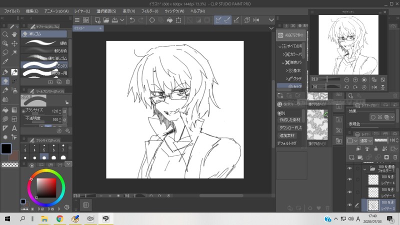Select the Auto select magic wand tool
This screenshot has height=225, width=400.
[x=14, y=52]
